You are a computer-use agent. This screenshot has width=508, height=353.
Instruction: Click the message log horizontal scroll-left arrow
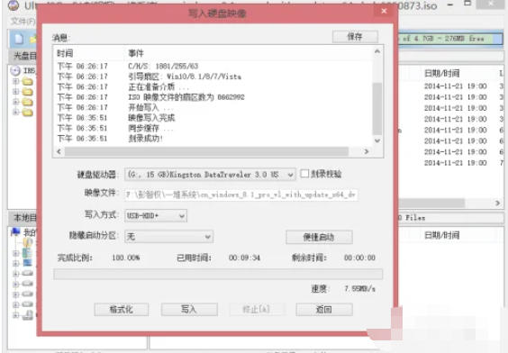click(x=59, y=151)
